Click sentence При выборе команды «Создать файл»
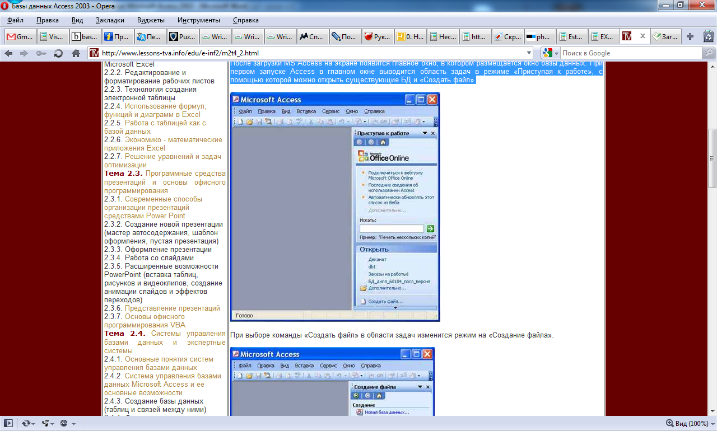The width and height of the screenshot is (717, 431). coord(392,335)
